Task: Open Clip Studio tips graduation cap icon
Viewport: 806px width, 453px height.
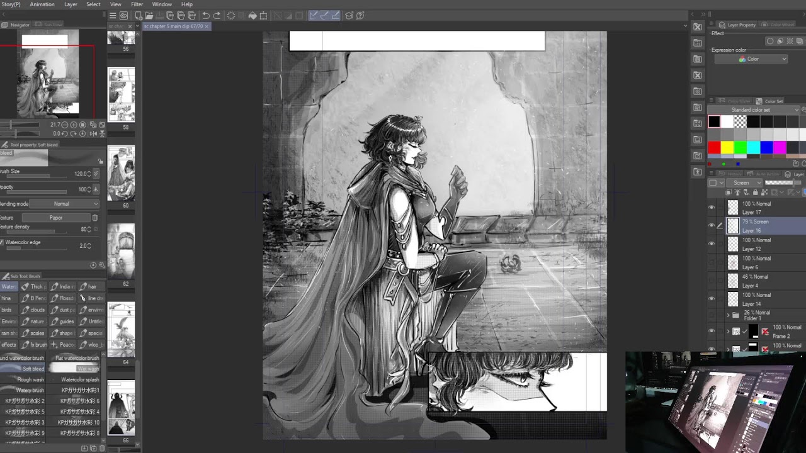Action: tap(349, 16)
